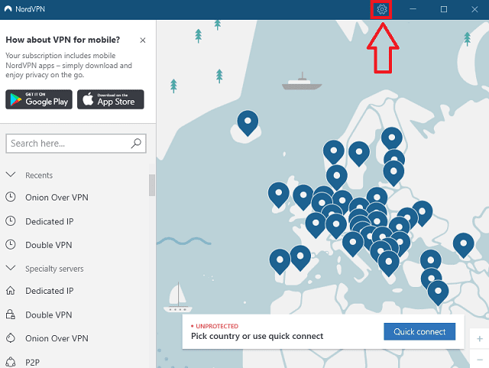Click the Onion Over VPN onion icon
This screenshot has width=489, height=368.
pyautogui.click(x=11, y=338)
